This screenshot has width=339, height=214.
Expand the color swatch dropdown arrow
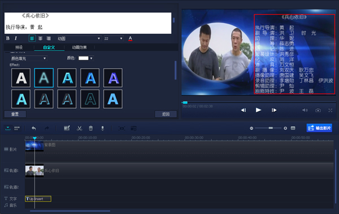tap(91, 58)
